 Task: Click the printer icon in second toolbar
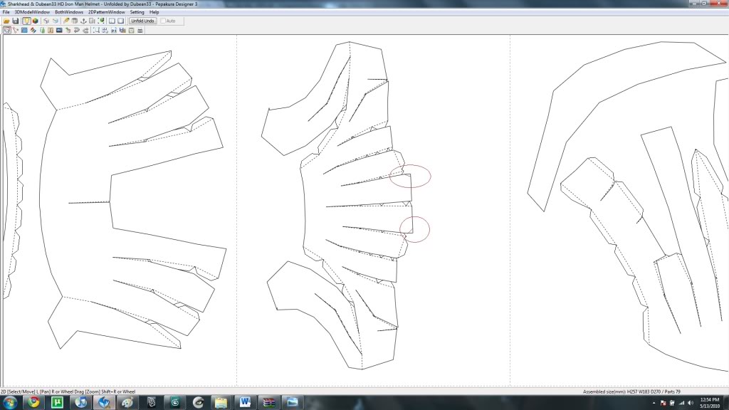[x=140, y=30]
